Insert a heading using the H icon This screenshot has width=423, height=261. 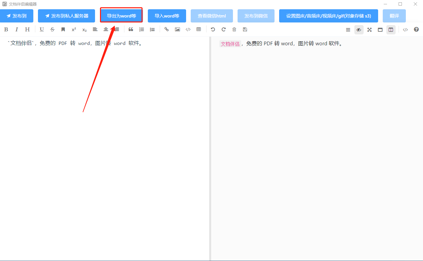point(27,29)
